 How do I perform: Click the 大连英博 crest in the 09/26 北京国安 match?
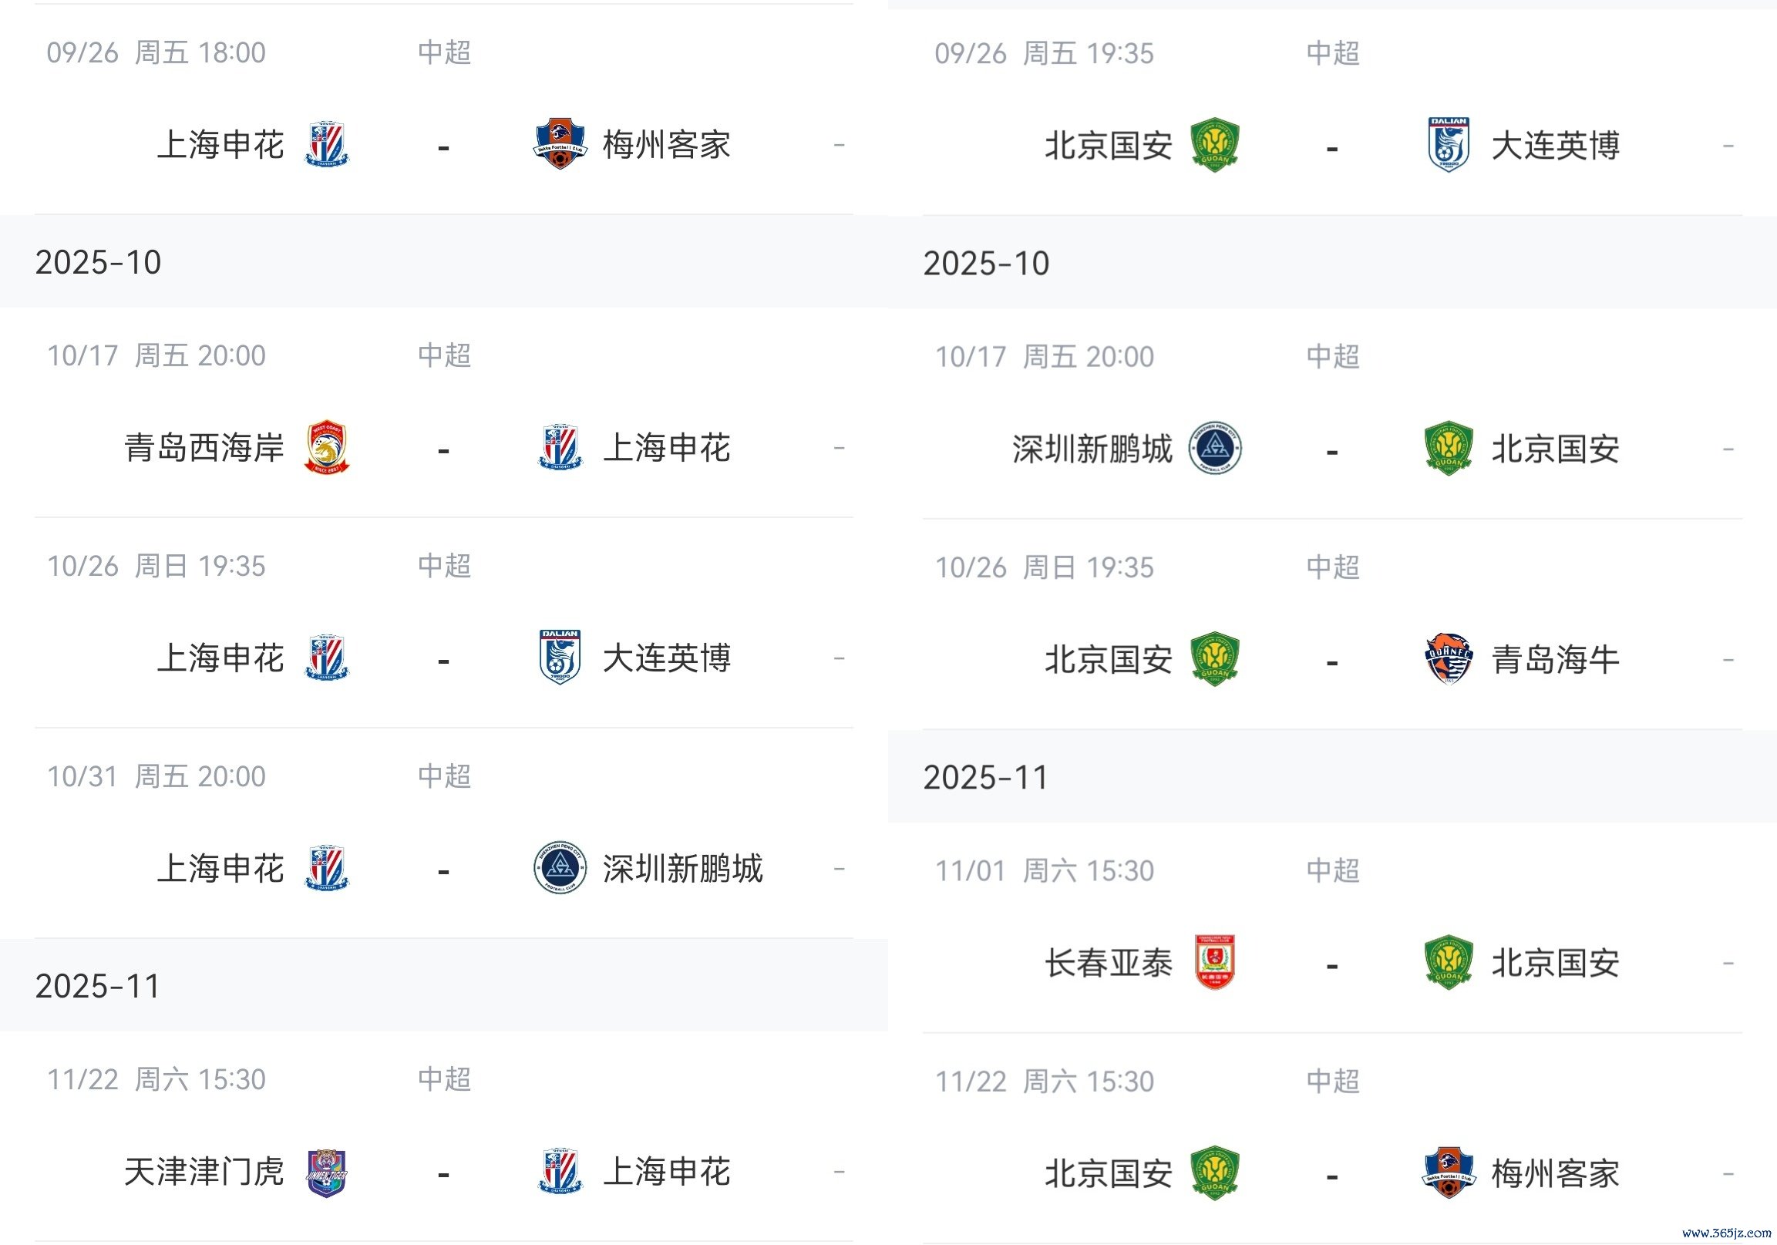tap(1448, 145)
